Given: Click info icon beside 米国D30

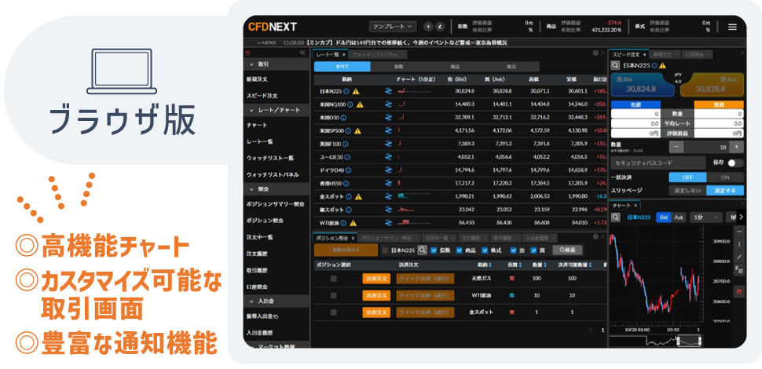Looking at the screenshot, I should click(343, 118).
